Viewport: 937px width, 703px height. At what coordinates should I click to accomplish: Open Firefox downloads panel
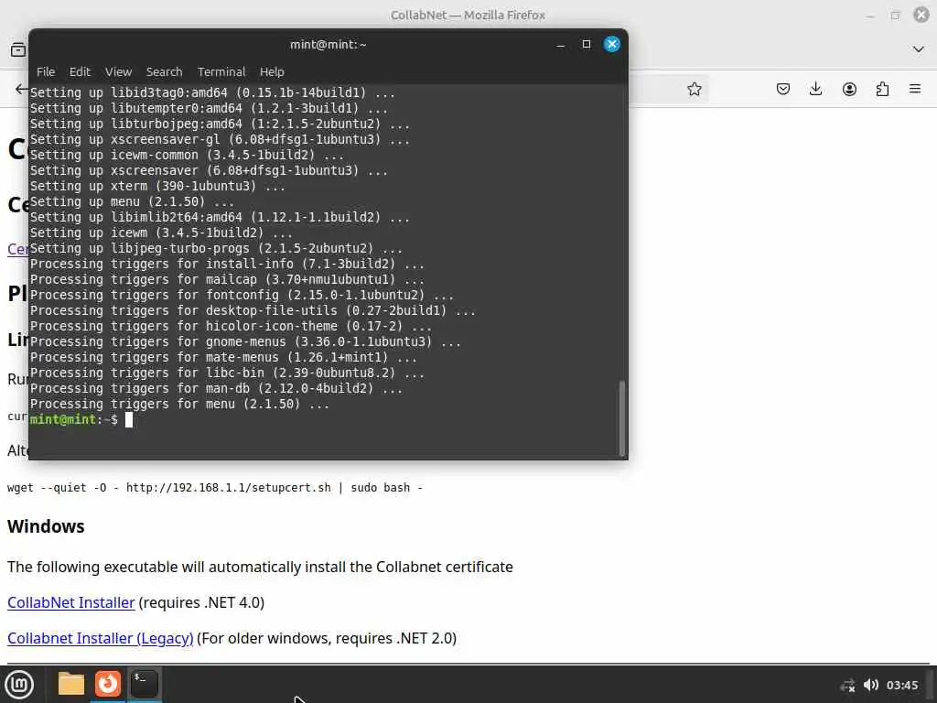tap(815, 89)
